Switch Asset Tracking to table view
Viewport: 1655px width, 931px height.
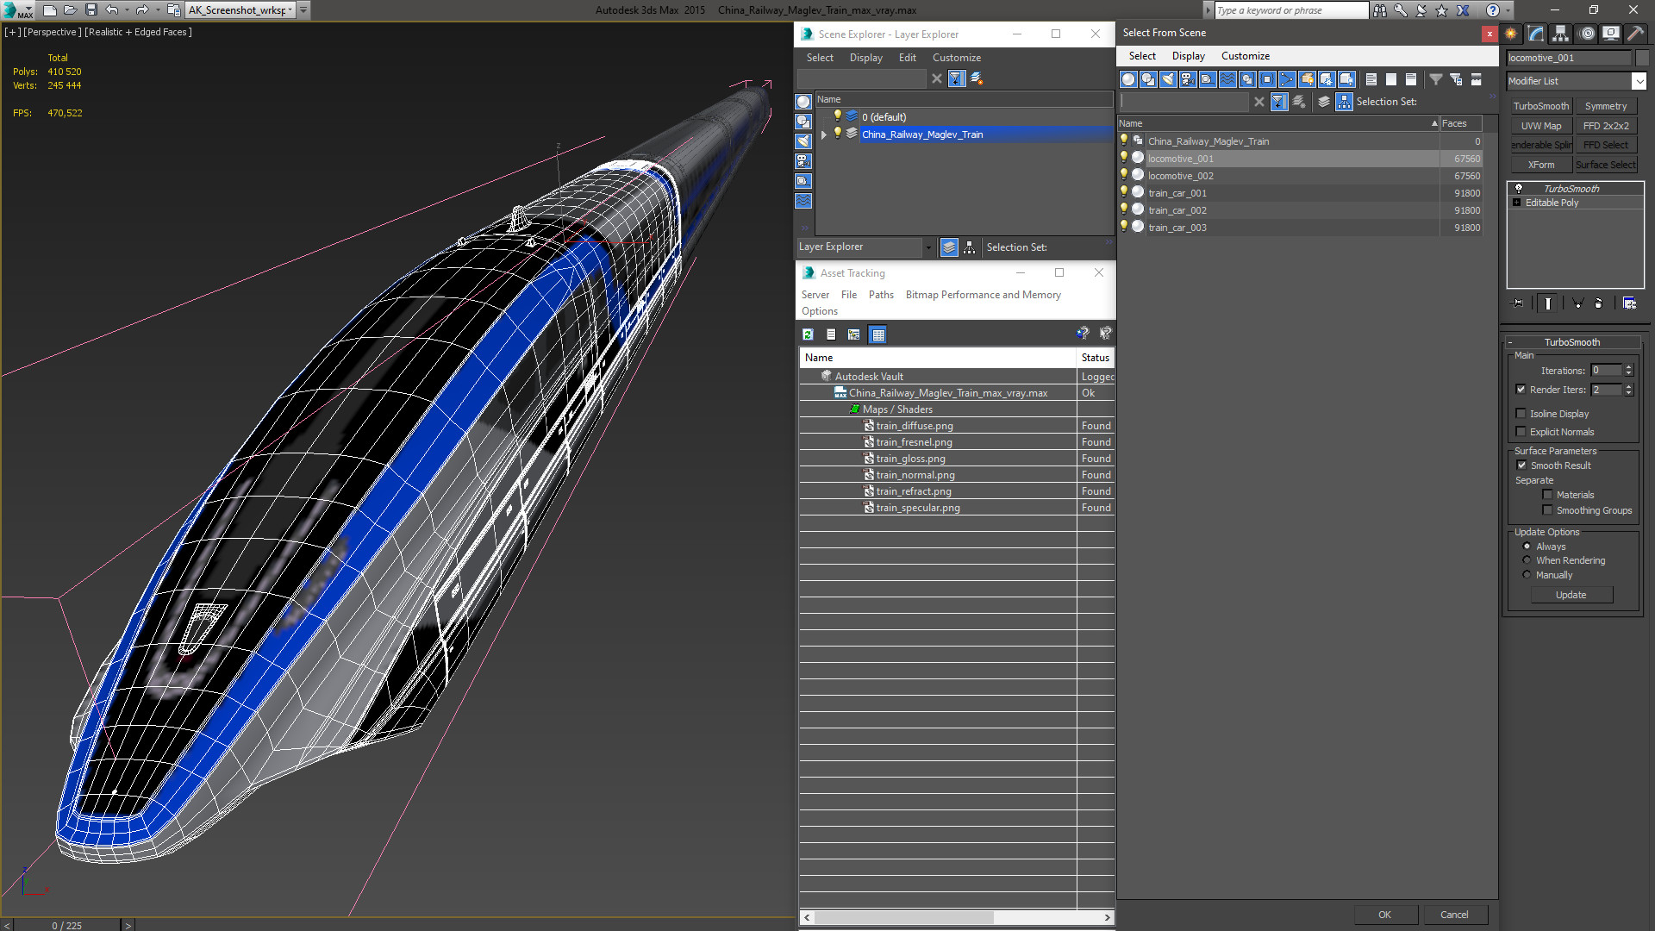coord(877,334)
